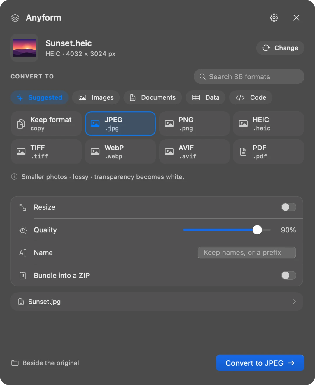315x385 pixels.
Task: Close the Anyform window
Action: point(296,18)
